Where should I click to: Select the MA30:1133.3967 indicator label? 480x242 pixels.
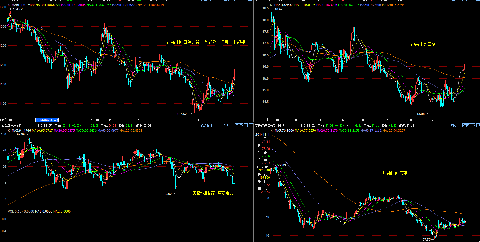coord(99,5)
